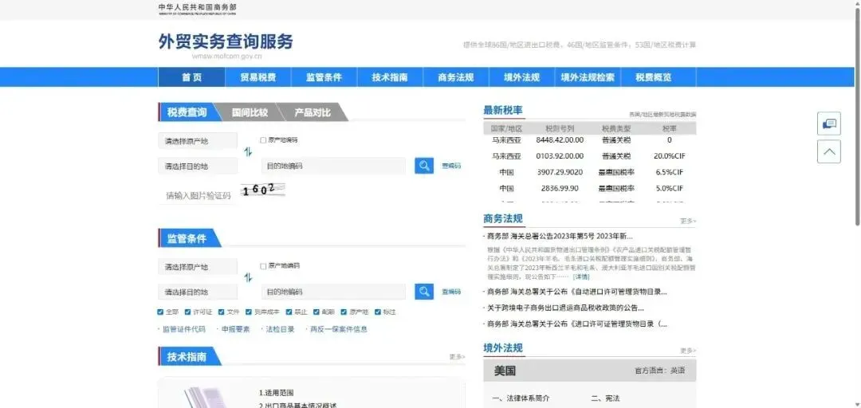Click 更多 next to 境外法规
Screen dimensions: 861x408
688,351
